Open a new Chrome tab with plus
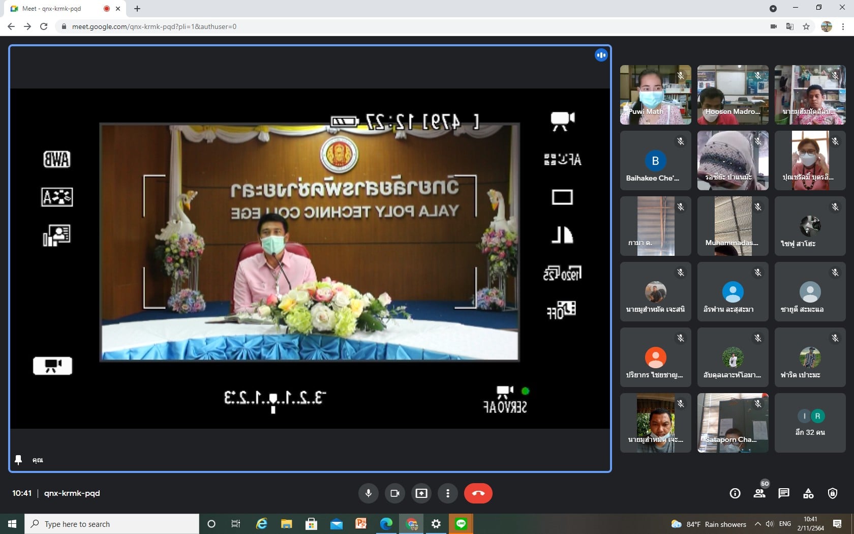Screen dimensions: 854x534 coord(137,9)
